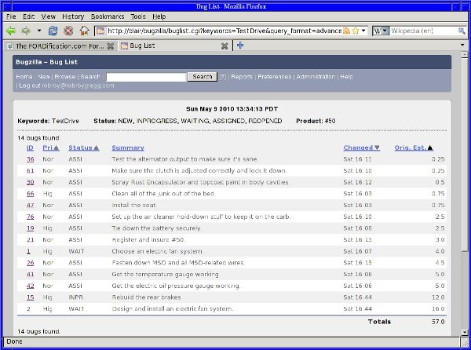471x350 pixels.
Task: Click the Help link in Bugzilla header
Action: (346, 77)
